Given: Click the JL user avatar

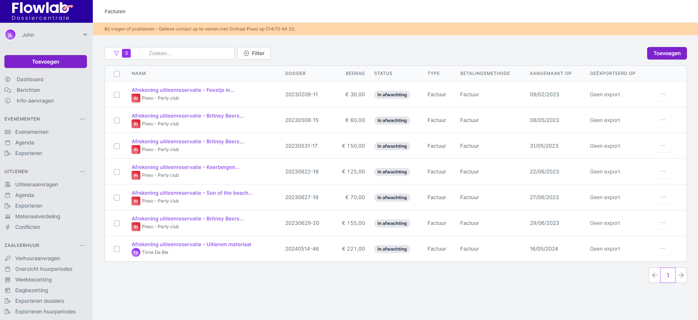Looking at the screenshot, I should coord(10,35).
